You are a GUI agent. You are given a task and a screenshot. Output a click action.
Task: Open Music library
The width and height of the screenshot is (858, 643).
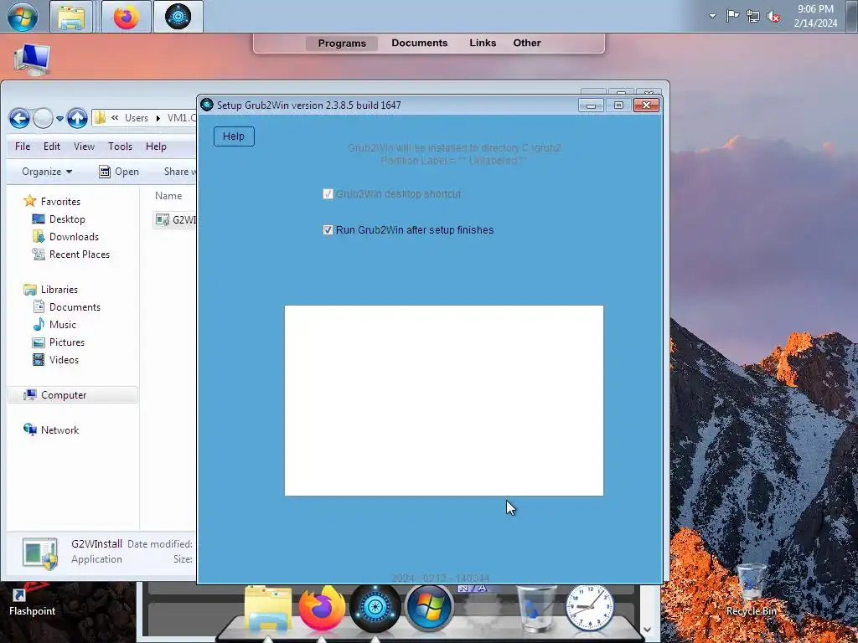tap(54, 325)
